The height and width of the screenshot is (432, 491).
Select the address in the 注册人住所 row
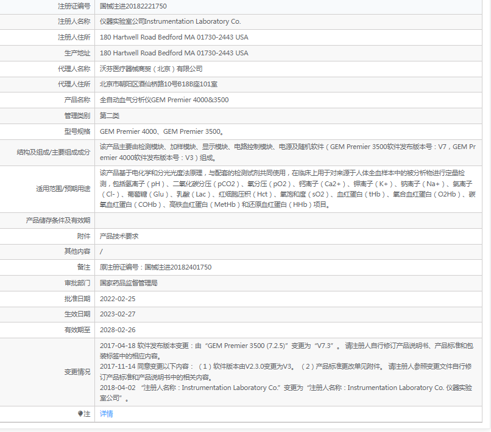174,37
